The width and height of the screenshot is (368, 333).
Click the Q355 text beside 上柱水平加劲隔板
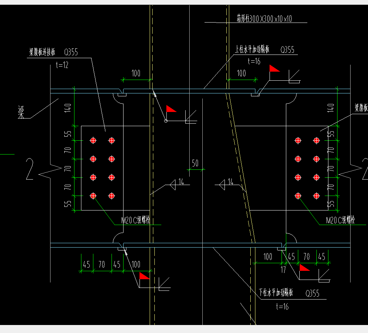tap(287, 50)
